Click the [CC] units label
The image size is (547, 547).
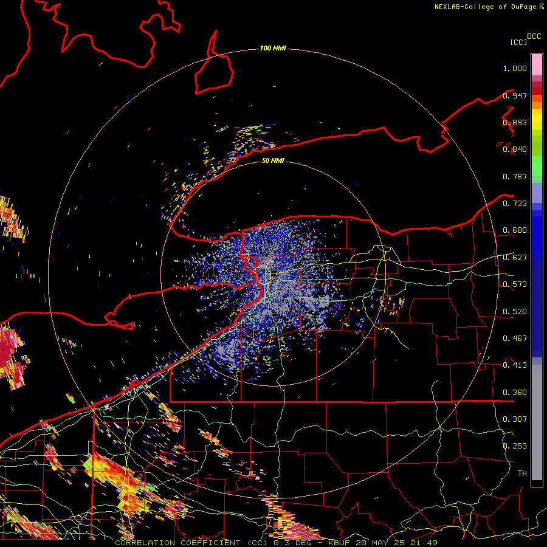point(519,42)
